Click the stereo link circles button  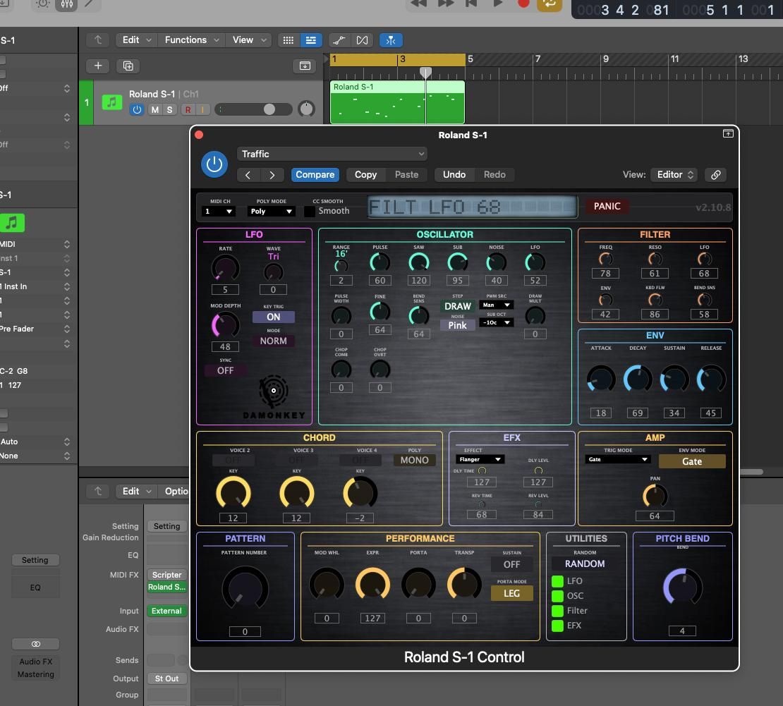pyautogui.click(x=35, y=644)
